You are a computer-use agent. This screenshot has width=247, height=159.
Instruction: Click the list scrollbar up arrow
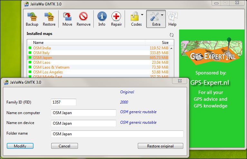[171, 48]
